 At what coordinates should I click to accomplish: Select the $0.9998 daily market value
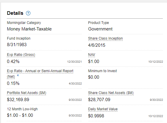96,116
